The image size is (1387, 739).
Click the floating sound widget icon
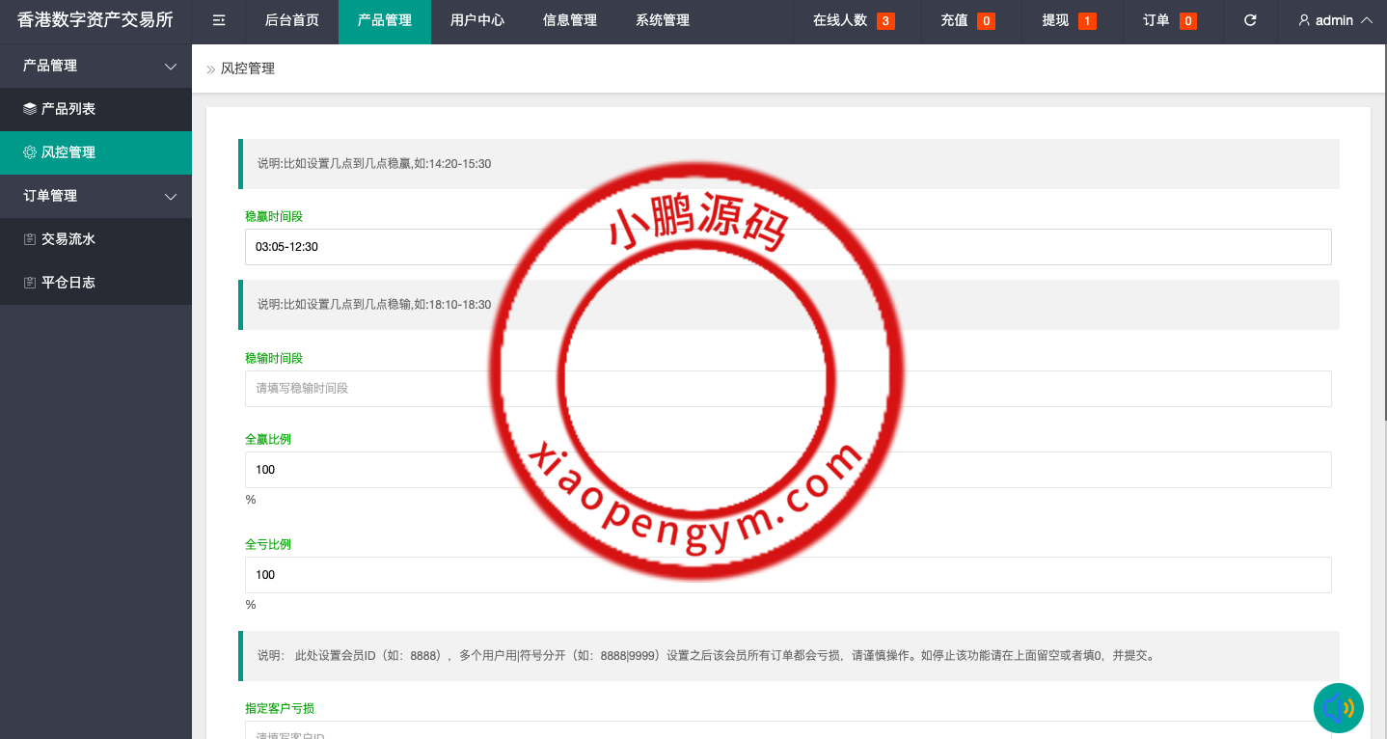[x=1339, y=708]
